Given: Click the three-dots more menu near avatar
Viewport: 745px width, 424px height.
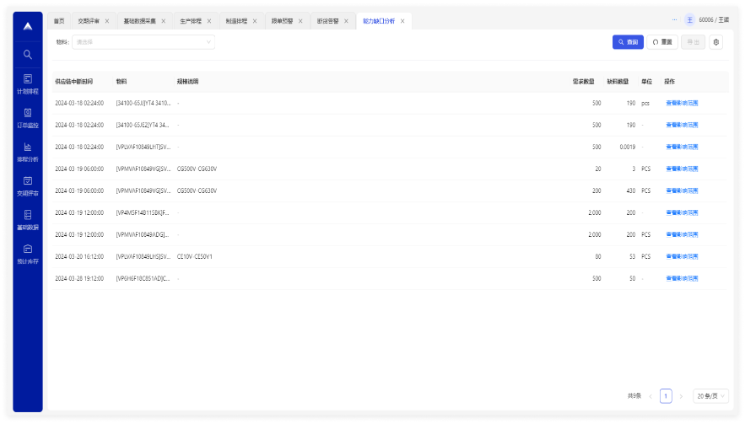Looking at the screenshot, I should (x=674, y=20).
